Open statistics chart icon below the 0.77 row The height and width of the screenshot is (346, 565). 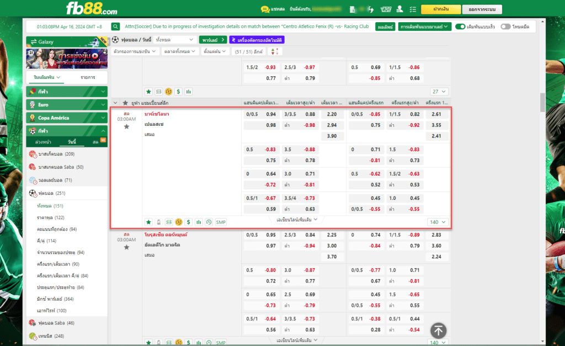189,92
